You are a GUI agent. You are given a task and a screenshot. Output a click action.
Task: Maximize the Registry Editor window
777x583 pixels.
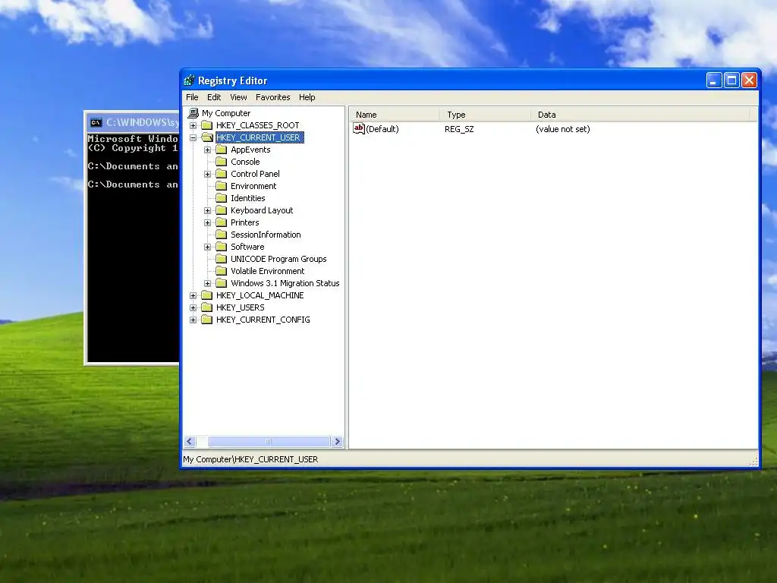coord(731,80)
